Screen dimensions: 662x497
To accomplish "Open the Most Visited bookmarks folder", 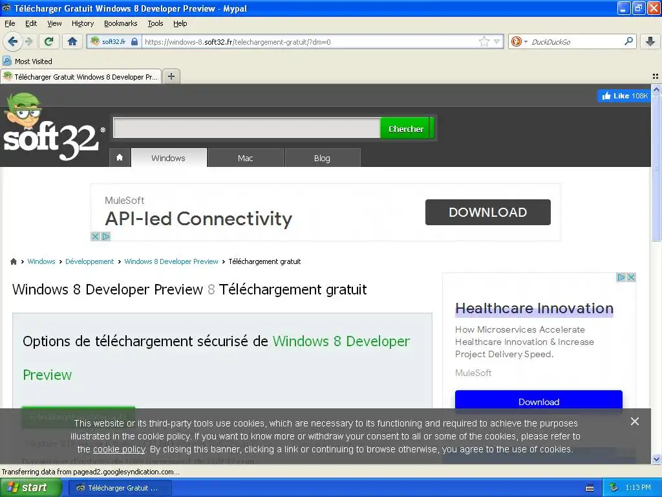I will [27, 61].
